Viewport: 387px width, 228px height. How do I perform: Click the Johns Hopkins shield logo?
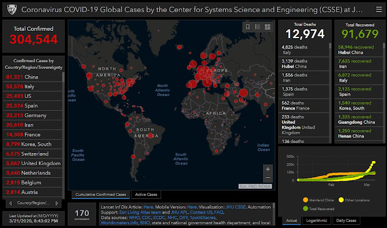11,10
